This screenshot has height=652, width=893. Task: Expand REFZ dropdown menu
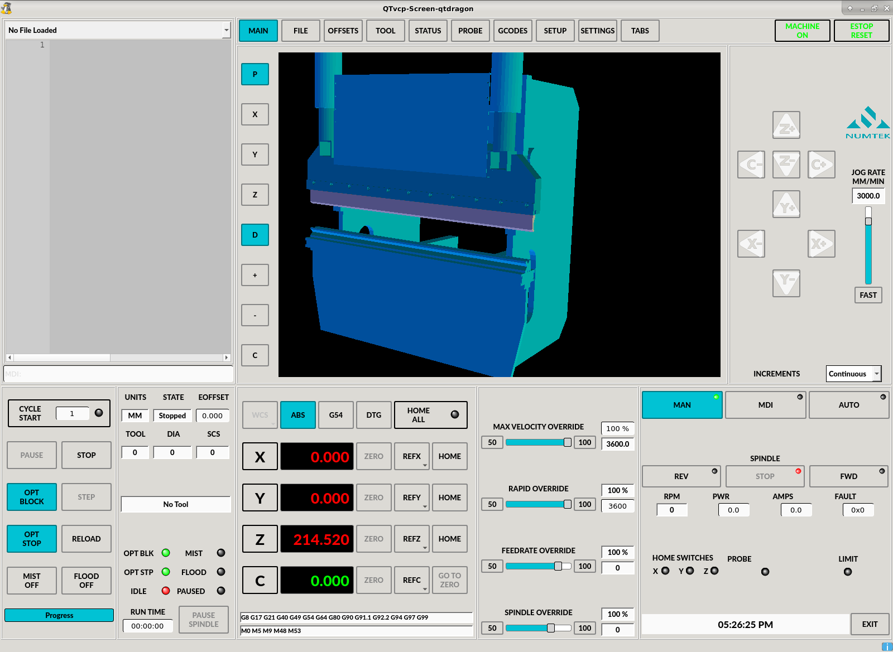click(x=425, y=548)
